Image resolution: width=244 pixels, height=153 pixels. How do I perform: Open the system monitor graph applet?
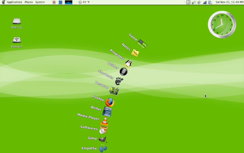pos(69,2)
